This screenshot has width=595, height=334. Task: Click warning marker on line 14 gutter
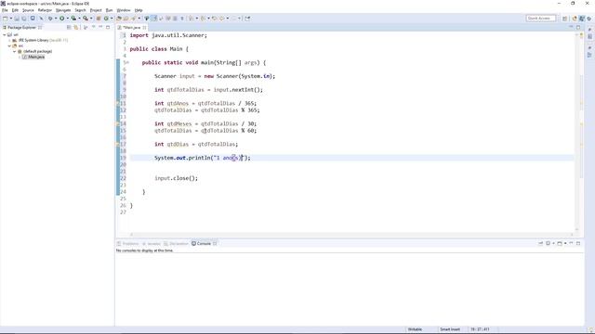point(118,123)
